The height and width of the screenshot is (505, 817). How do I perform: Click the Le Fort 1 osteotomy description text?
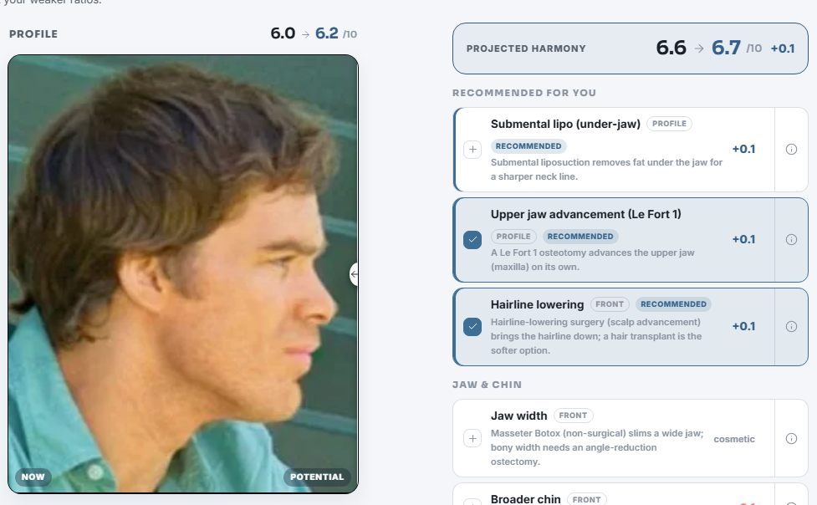(x=592, y=259)
